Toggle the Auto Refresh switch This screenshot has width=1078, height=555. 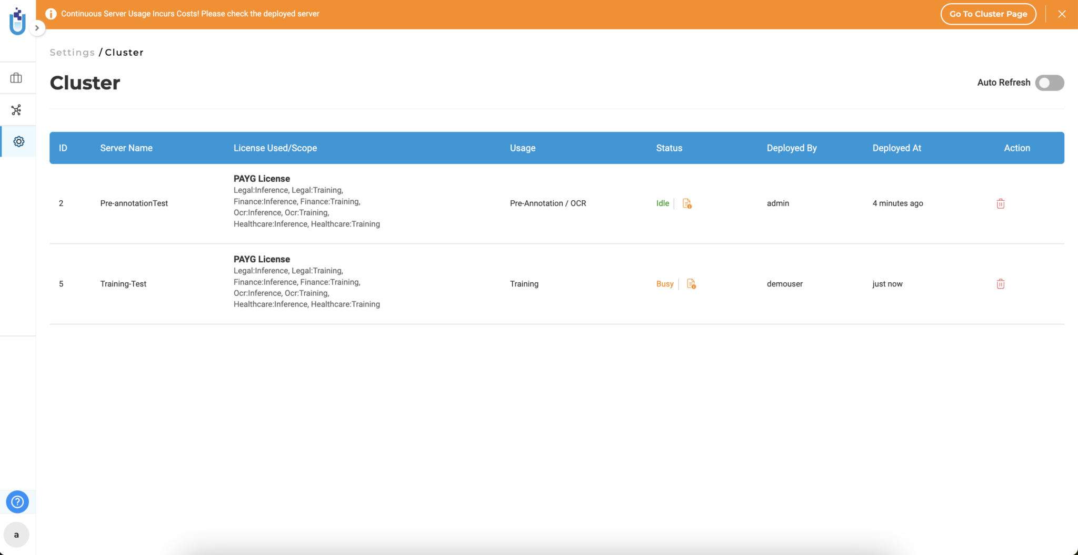[x=1049, y=83]
